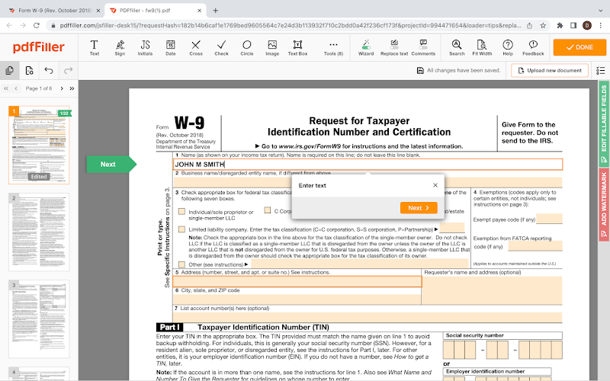The width and height of the screenshot is (610, 381).
Task: Go to the last page arrow
Action: pos(72,88)
